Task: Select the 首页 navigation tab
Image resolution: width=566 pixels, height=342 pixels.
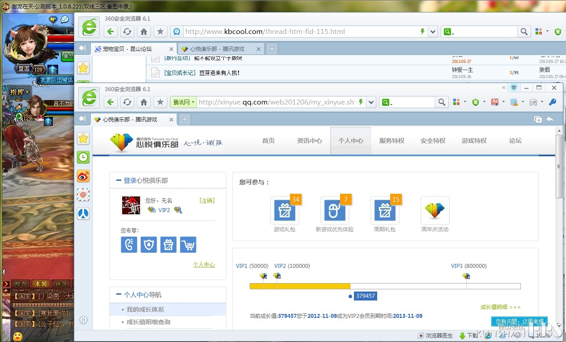Action: [x=268, y=141]
